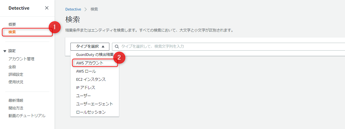Open 最新情報 link
Image resolution: width=345 pixels, height=129 pixels.
point(16,101)
